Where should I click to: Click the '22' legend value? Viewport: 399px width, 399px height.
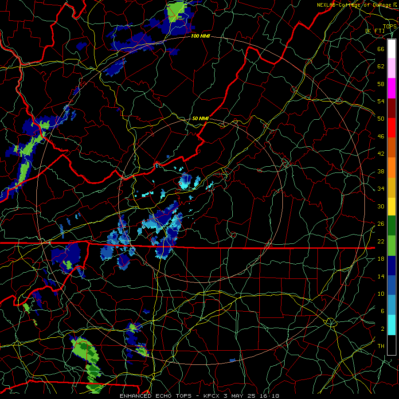[381, 241]
